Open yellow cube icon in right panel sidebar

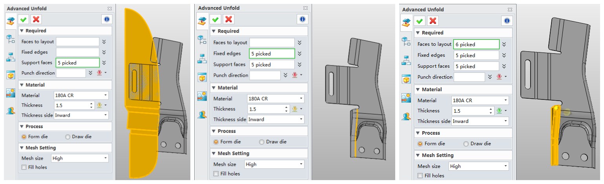click(406, 79)
